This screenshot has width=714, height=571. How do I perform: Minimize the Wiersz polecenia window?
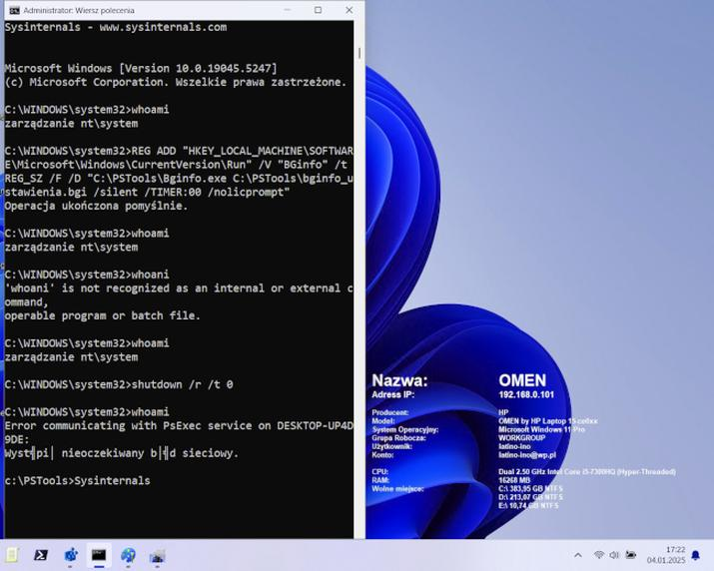(288, 10)
